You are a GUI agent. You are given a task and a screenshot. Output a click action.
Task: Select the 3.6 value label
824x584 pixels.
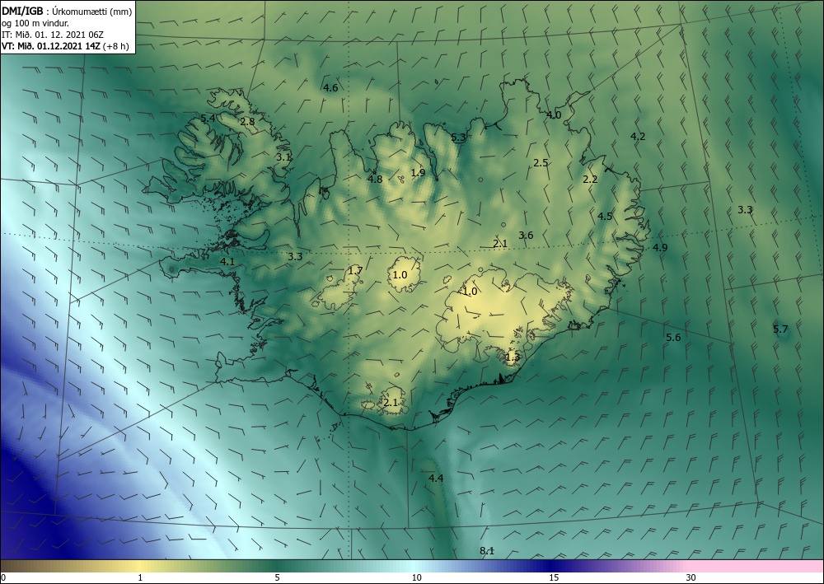(x=526, y=236)
